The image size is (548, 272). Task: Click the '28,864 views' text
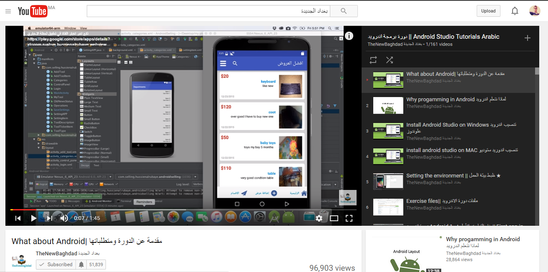[x=459, y=260]
